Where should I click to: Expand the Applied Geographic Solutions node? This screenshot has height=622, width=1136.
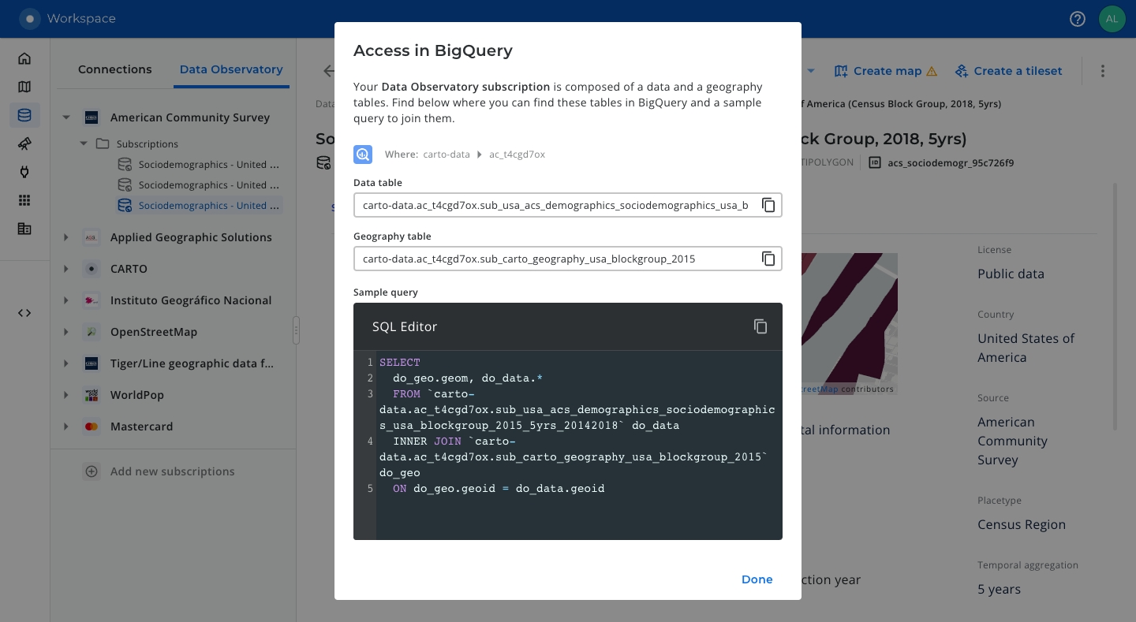point(66,237)
